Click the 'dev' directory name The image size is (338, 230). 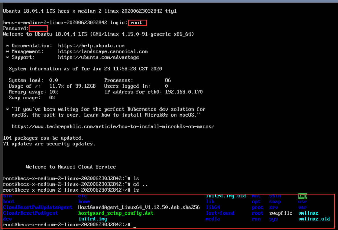[x=7, y=219]
